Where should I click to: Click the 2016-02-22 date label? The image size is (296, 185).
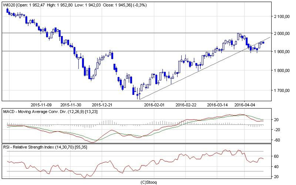point(185,105)
